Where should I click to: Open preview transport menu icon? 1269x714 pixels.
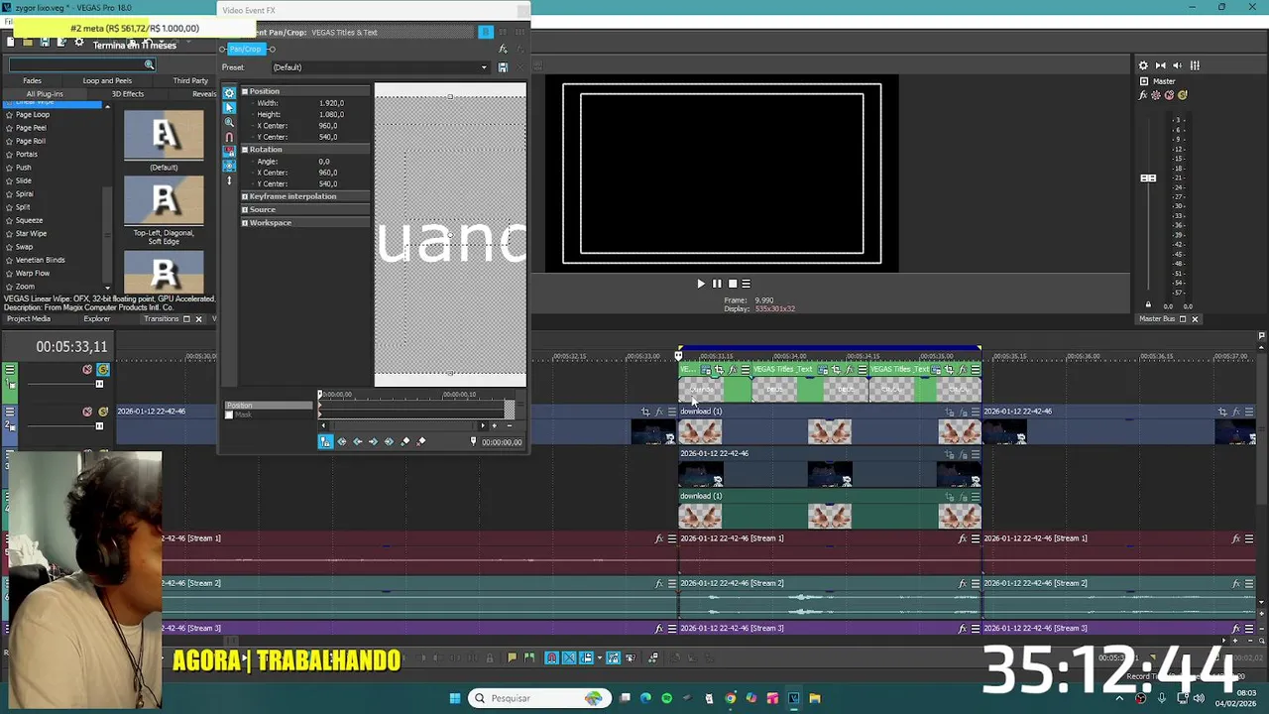point(747,284)
